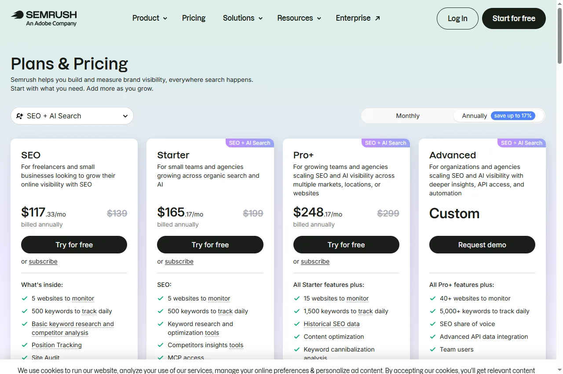This screenshot has width=563, height=374.
Task: Expand the Resources menu
Action: (299, 18)
